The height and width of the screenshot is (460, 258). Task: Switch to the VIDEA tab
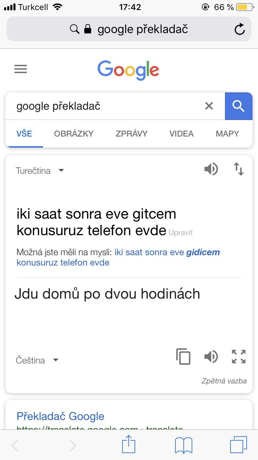pos(181,134)
